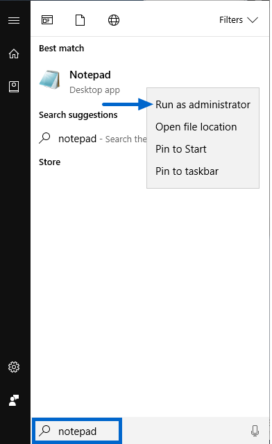Click the Best match heading

pyautogui.click(x=62, y=49)
